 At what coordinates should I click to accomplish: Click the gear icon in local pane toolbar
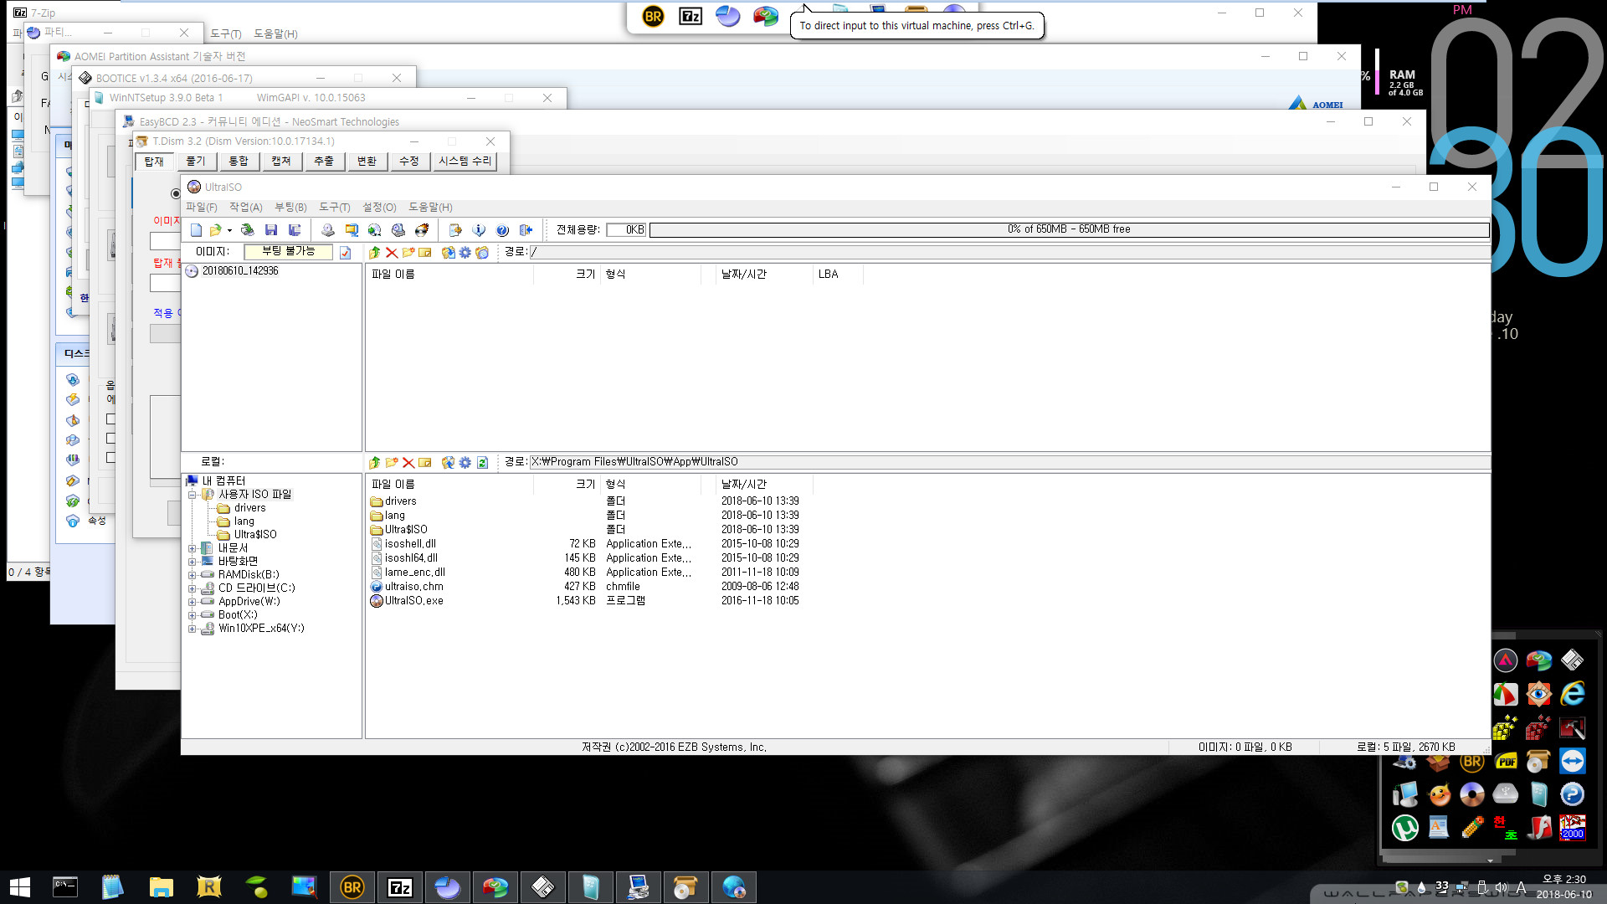[x=465, y=462]
